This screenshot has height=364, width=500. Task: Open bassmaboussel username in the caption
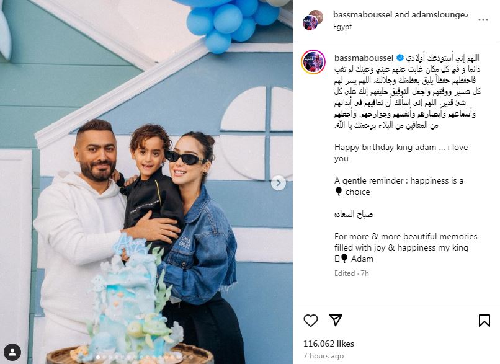pyautogui.click(x=364, y=58)
